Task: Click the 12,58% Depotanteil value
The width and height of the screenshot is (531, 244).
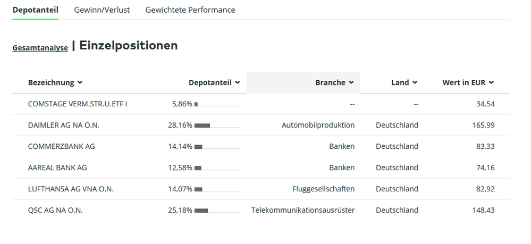Action: [180, 168]
